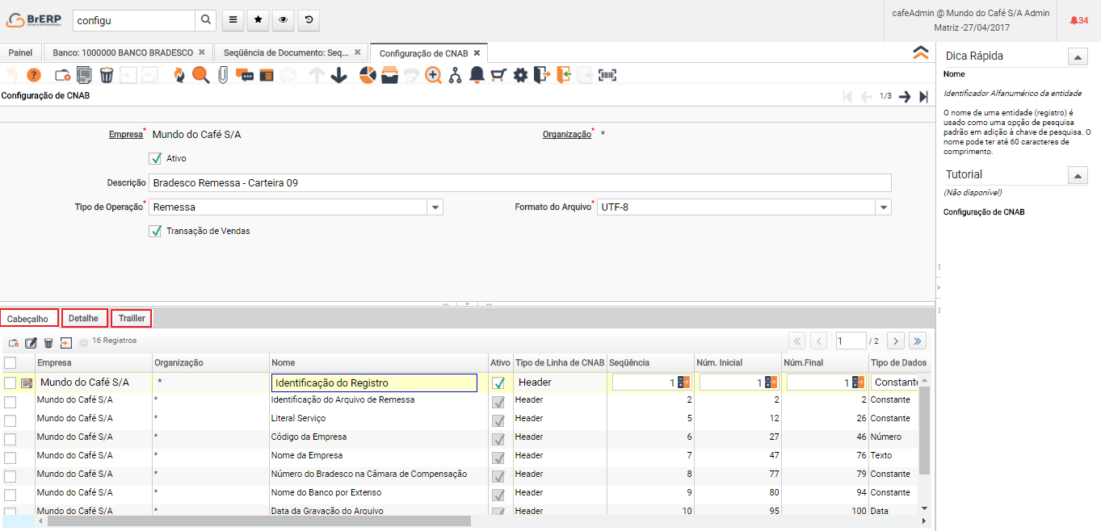Click the orange Help question mark icon
The image size is (1101, 531).
pyautogui.click(x=33, y=75)
